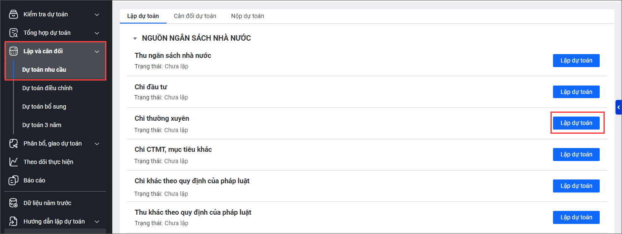This screenshot has height=234, width=622.
Task: Collapse the Lập và cân đối chevron
Action: [x=97, y=52]
